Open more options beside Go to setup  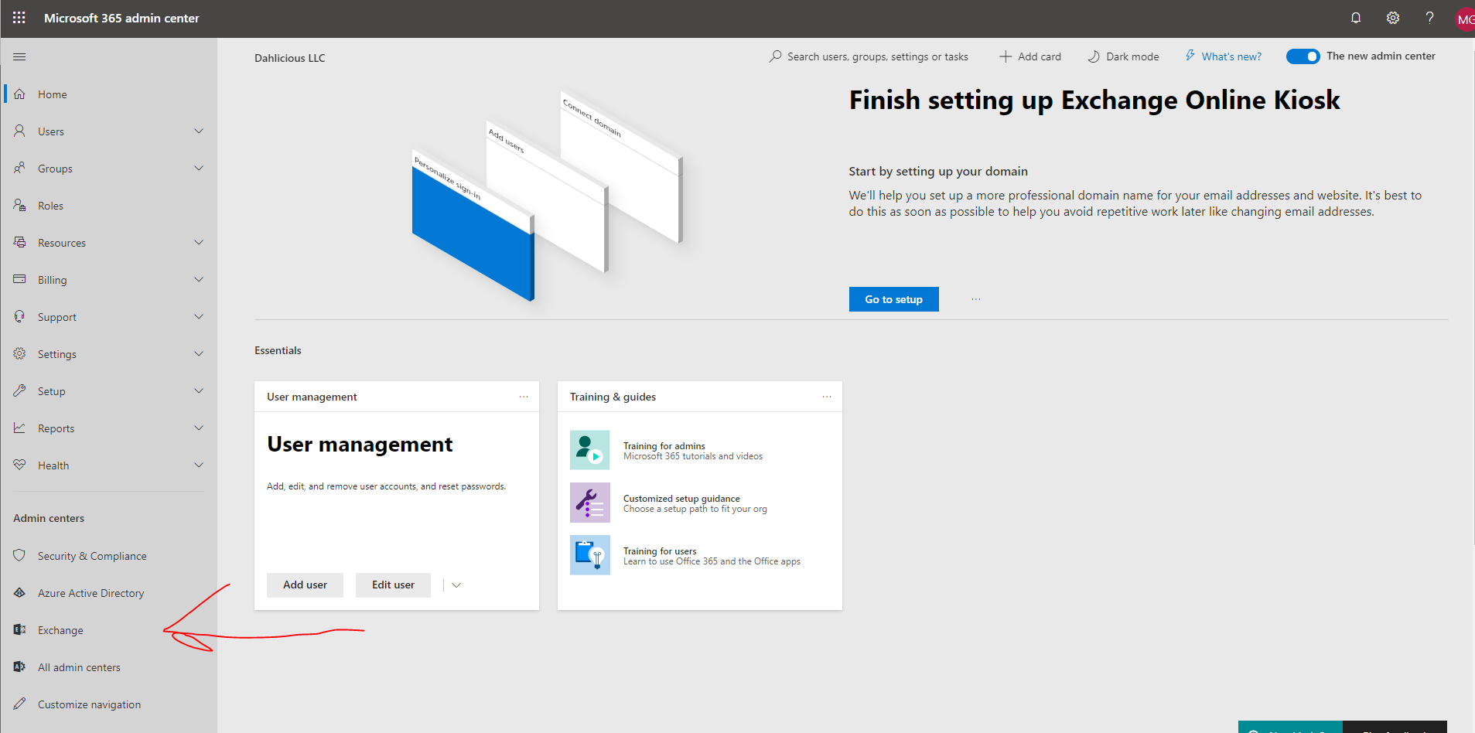(976, 299)
